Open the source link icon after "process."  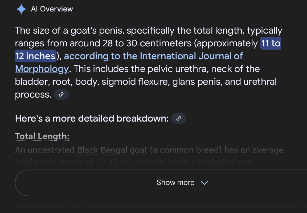(61, 94)
